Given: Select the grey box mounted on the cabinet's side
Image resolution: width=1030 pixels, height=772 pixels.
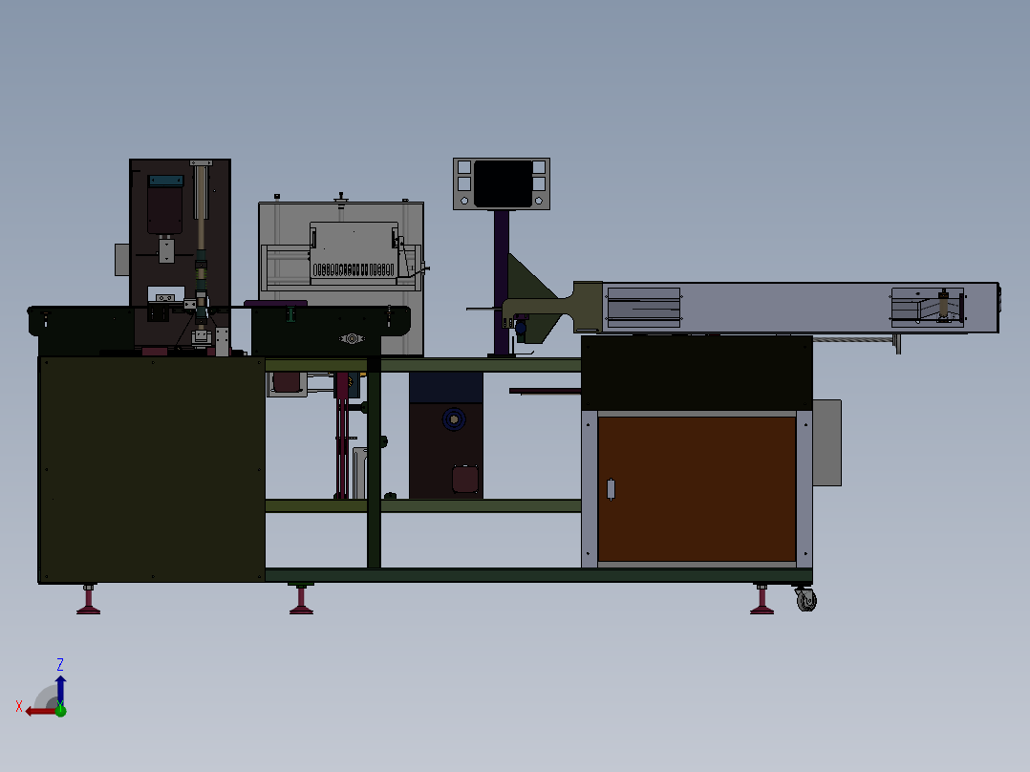Looking at the screenshot, I should pyautogui.click(x=827, y=442).
